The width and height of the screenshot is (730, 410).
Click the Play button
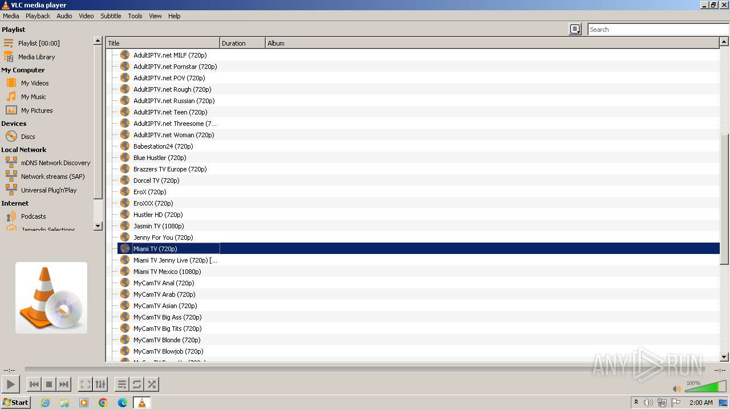11,384
